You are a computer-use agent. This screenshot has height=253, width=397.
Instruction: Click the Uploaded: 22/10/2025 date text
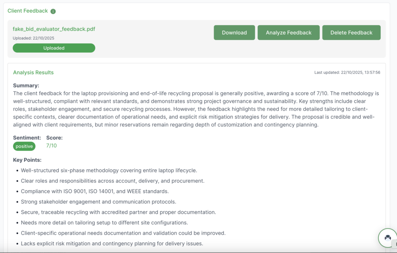coord(33,38)
